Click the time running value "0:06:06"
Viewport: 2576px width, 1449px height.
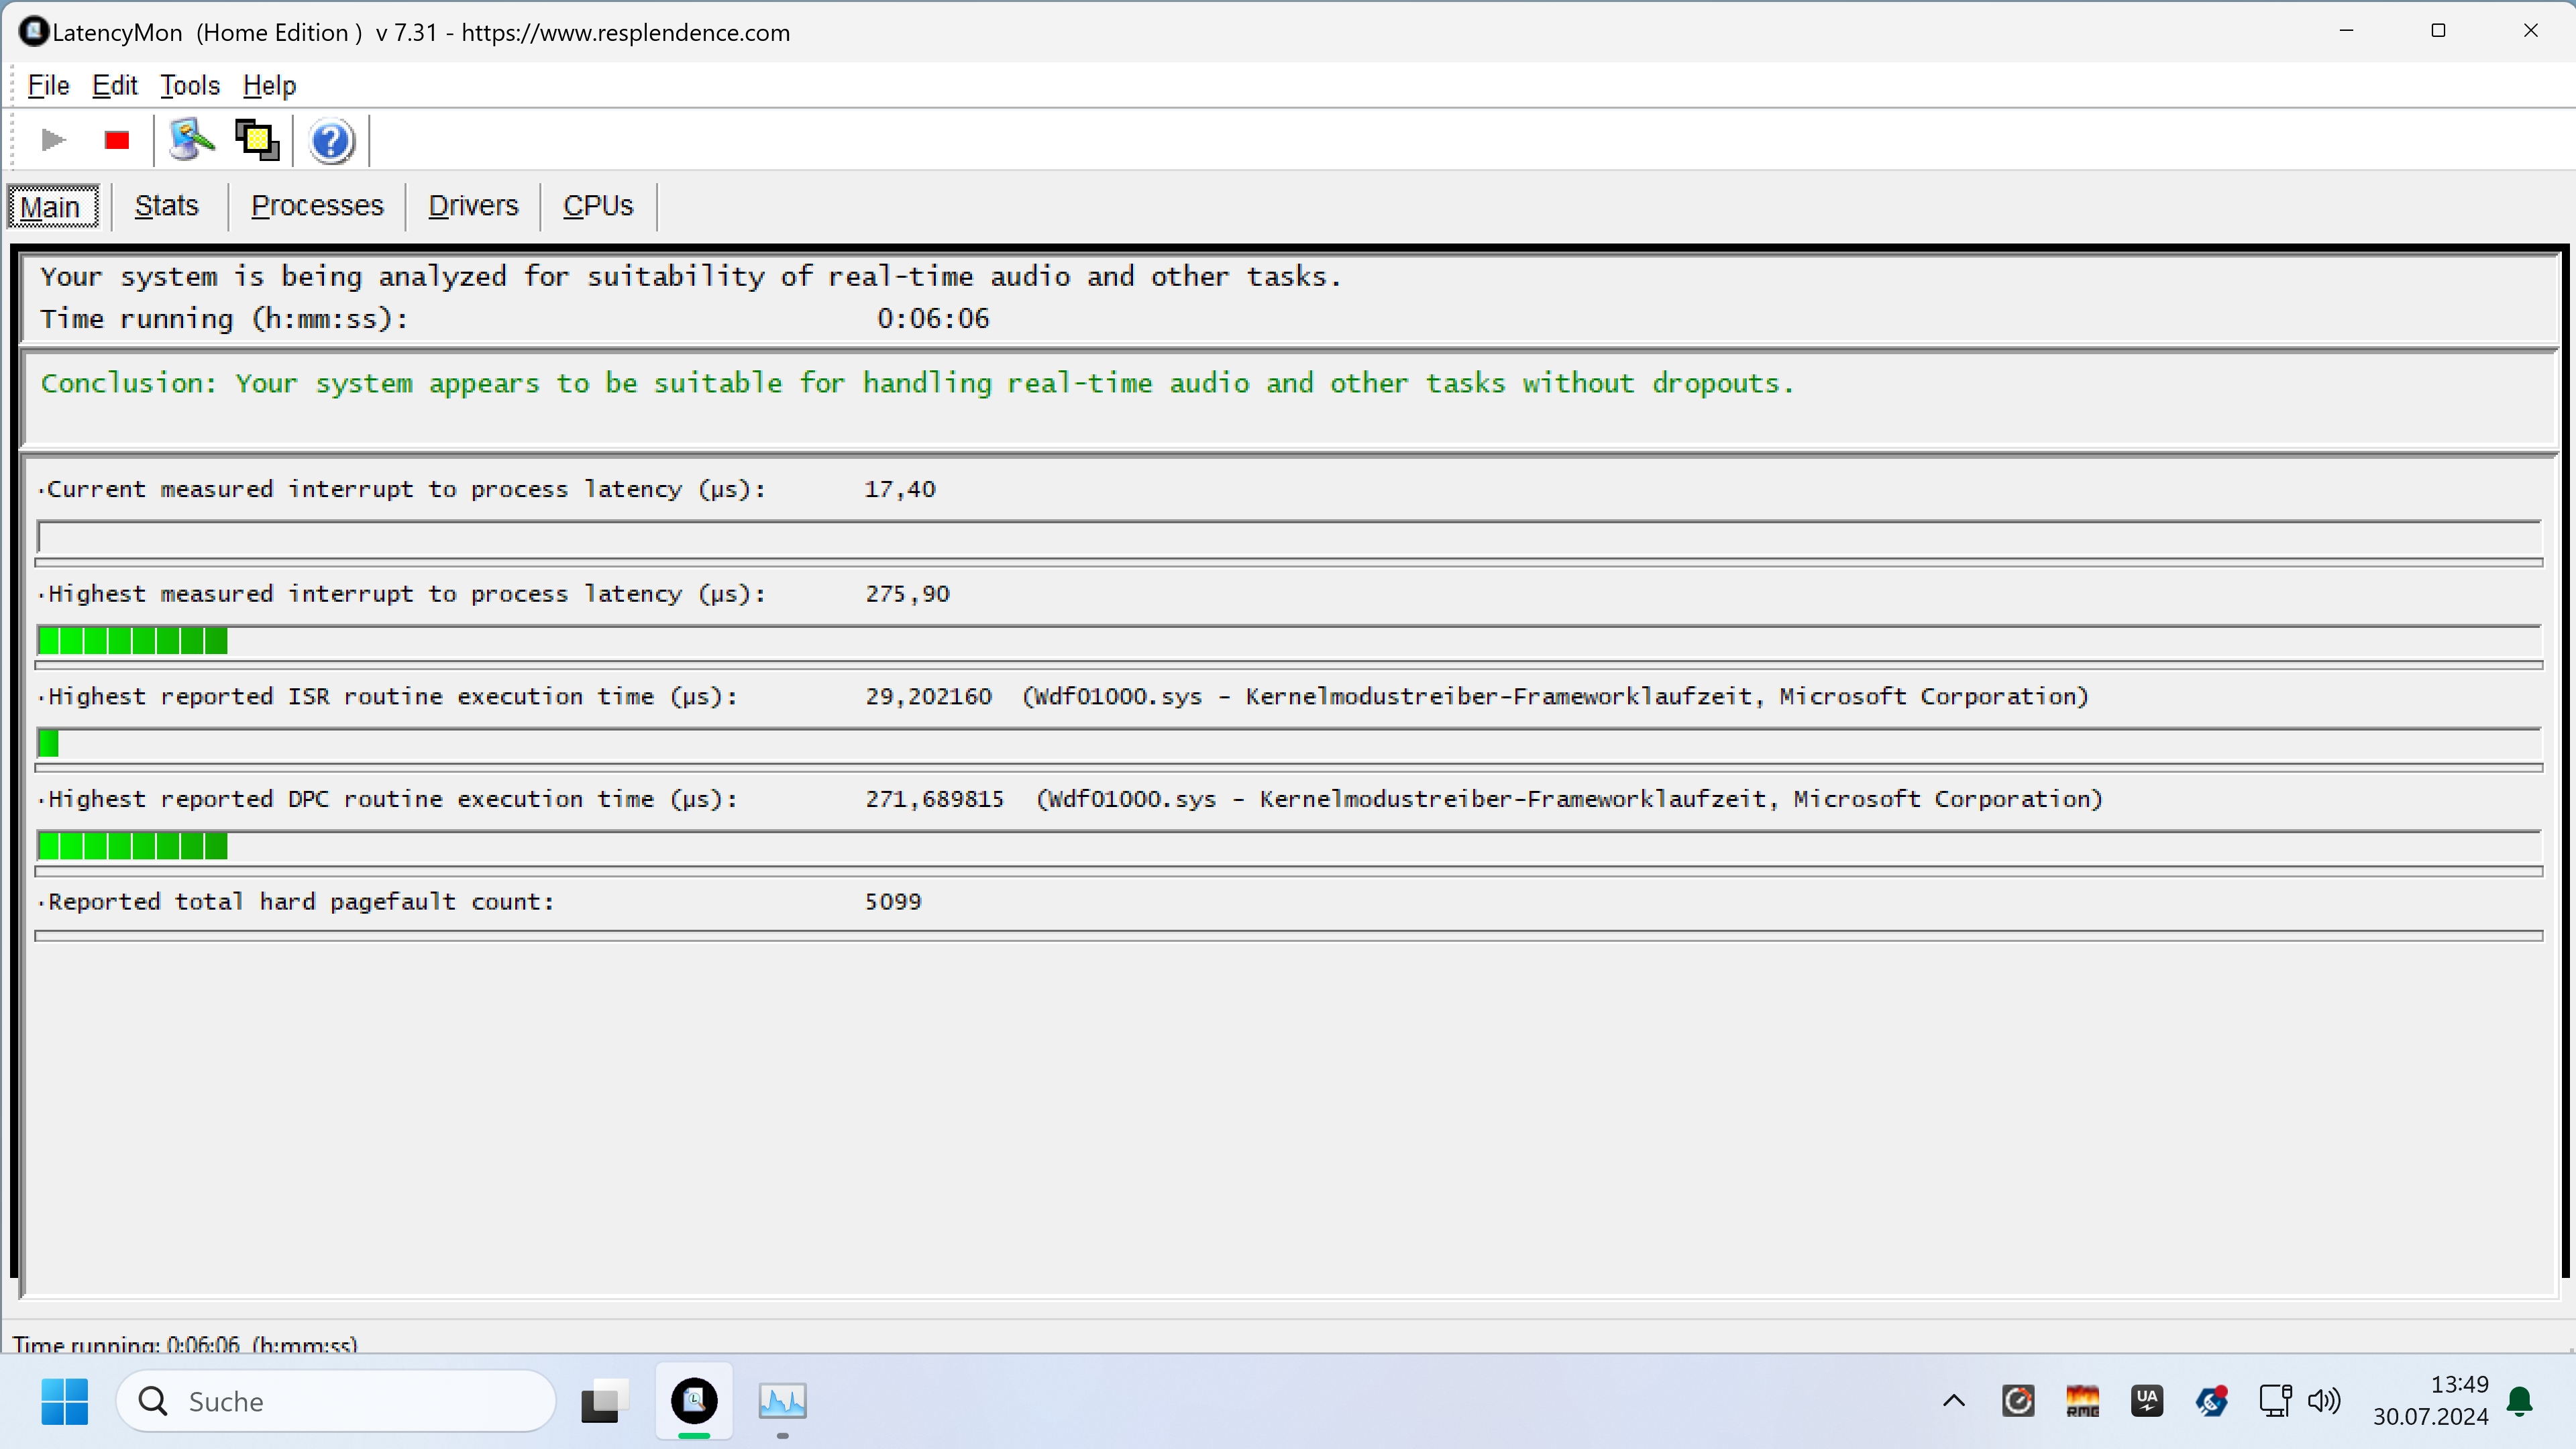click(x=933, y=319)
